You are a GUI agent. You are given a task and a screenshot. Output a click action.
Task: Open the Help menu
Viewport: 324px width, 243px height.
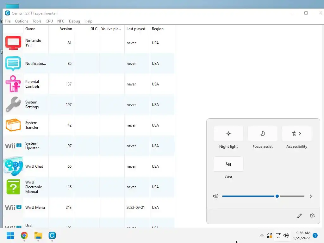pyautogui.click(x=88, y=21)
